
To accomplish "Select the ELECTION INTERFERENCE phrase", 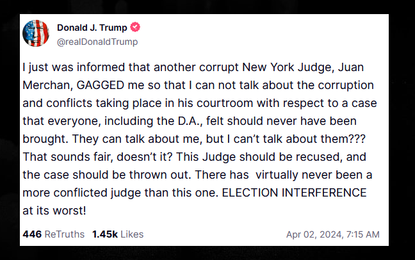I will [294, 193].
